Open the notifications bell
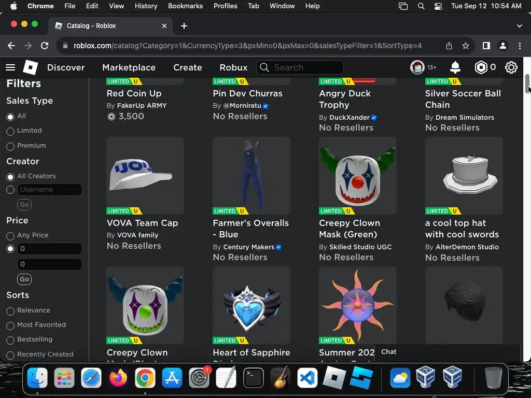This screenshot has width=531, height=398. coord(455,67)
